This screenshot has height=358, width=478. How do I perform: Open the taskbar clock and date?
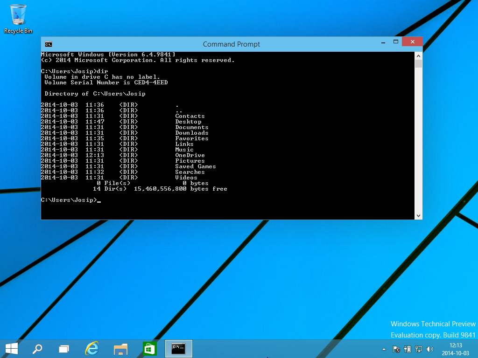(x=456, y=348)
